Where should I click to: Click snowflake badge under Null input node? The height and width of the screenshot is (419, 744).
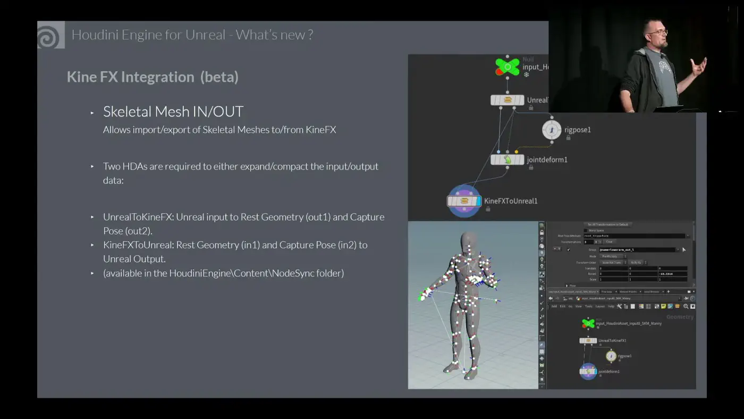(x=527, y=75)
